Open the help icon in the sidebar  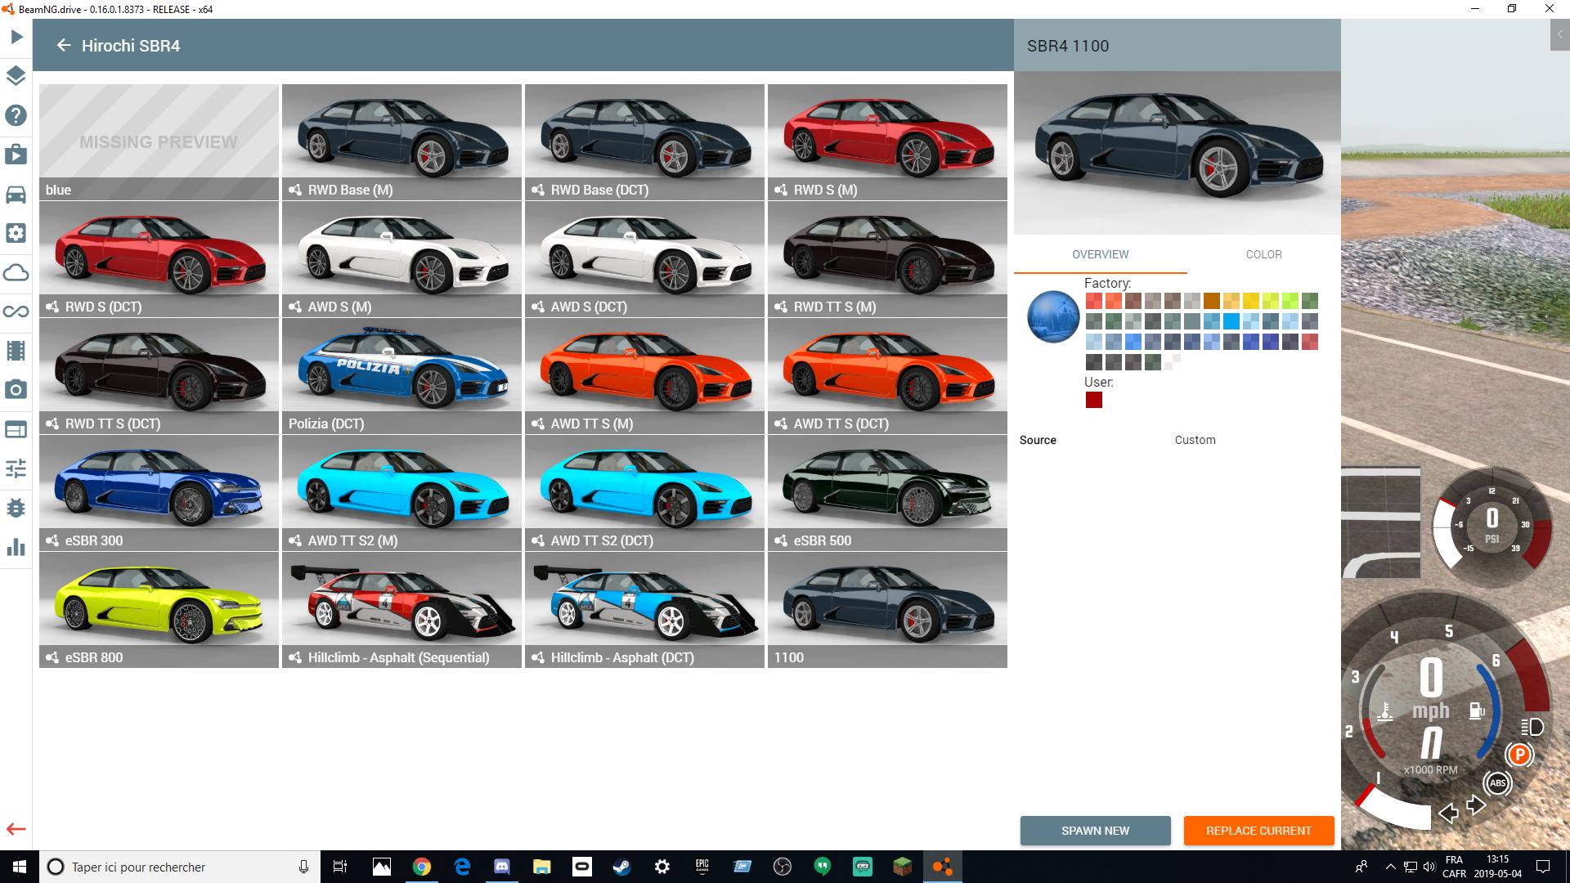16,115
